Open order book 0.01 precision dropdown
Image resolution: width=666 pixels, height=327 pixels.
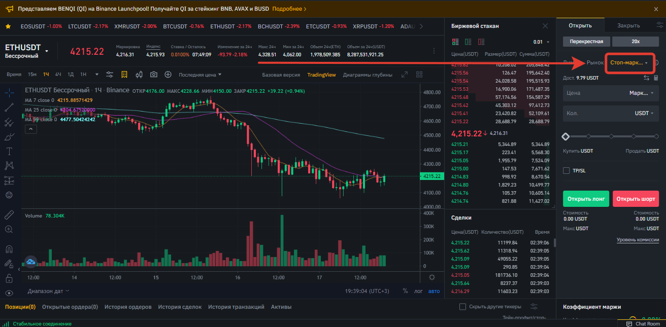pyautogui.click(x=541, y=42)
